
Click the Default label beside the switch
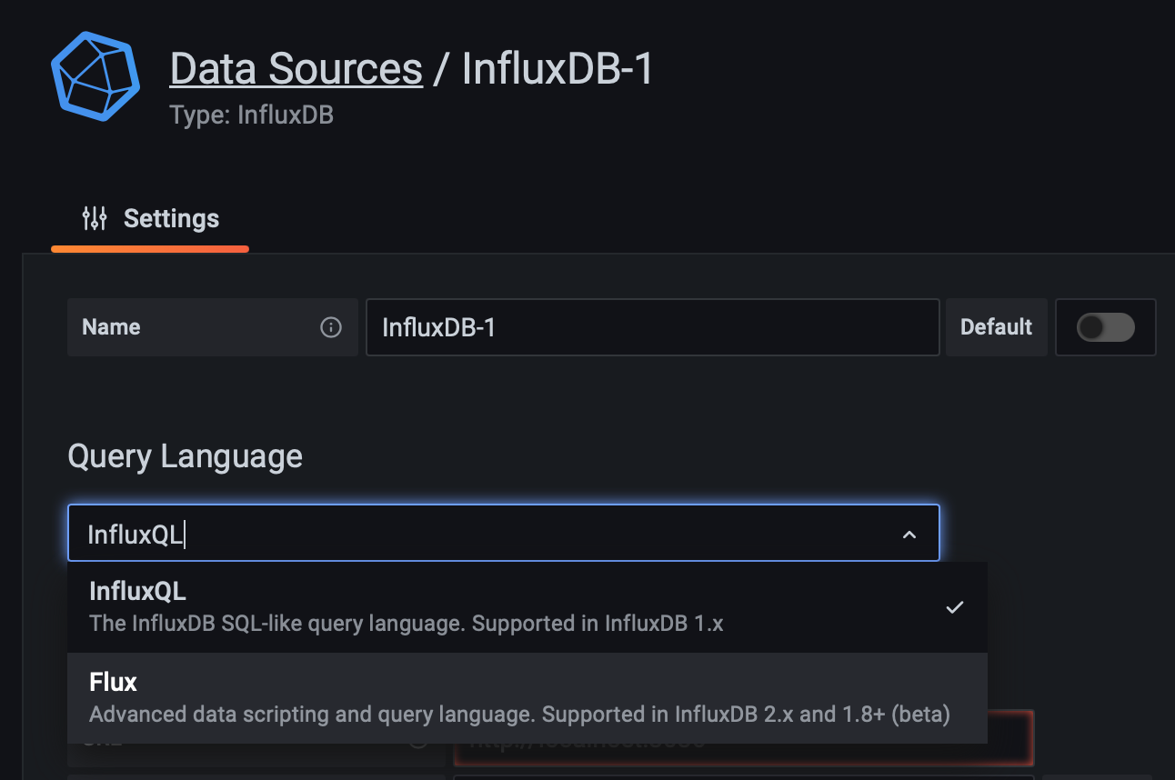click(x=996, y=327)
